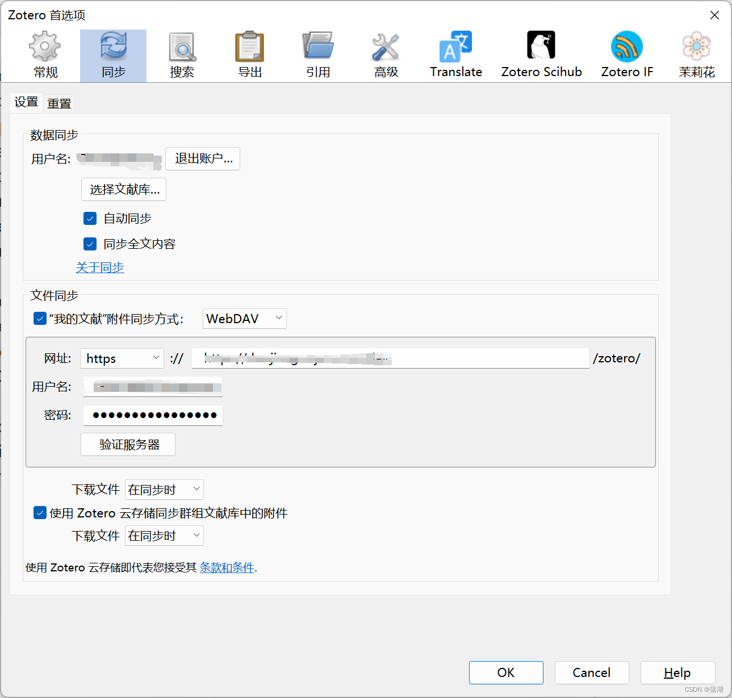Screen dimensions: 732x698
Task: Open the 搜索 search preferences pane
Action: [182, 56]
